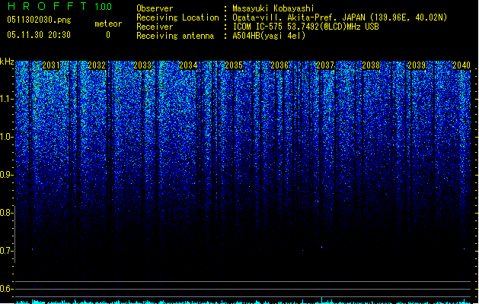Image resolution: width=479 pixels, height=304 pixels.
Task: Click the date stamp 05.11.30 20:30
Action: point(39,35)
